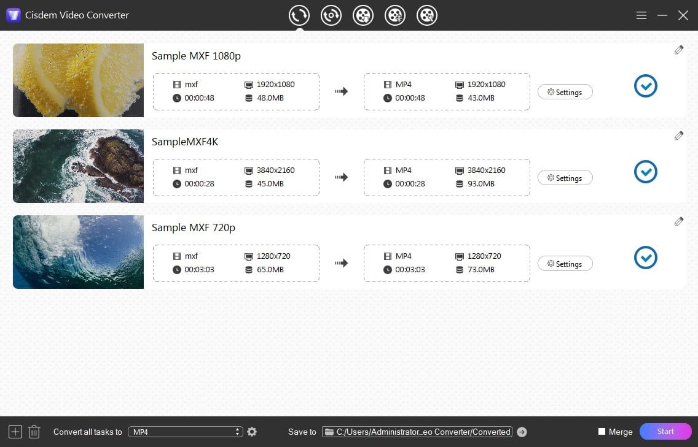Open the hamburger menu in title bar

coord(641,15)
